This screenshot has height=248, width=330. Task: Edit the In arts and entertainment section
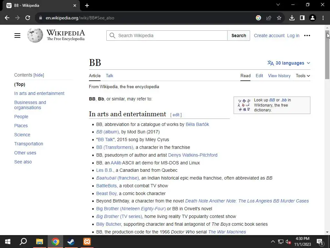(176, 115)
